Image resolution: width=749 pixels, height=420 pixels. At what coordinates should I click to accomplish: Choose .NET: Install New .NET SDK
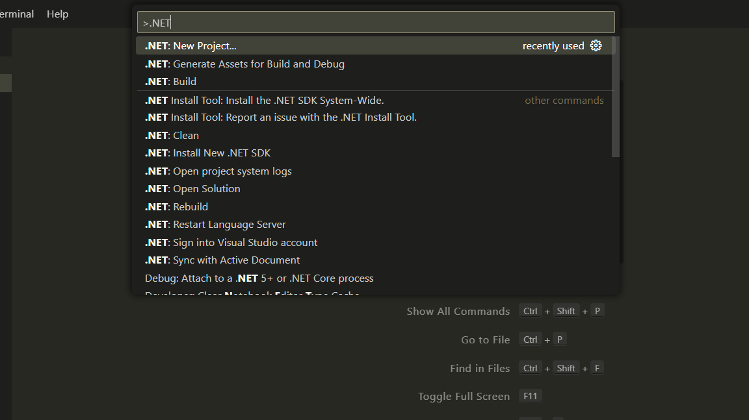click(x=374, y=153)
